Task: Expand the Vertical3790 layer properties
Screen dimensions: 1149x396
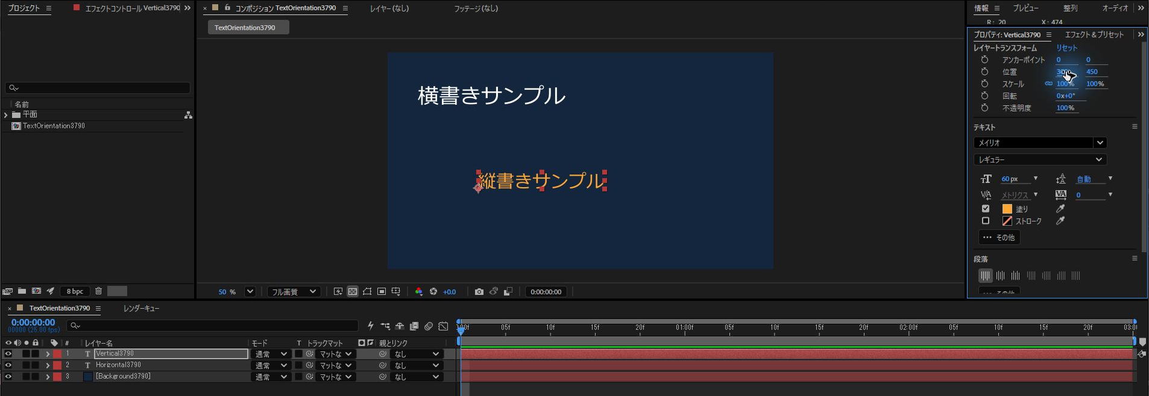Action: click(x=48, y=354)
